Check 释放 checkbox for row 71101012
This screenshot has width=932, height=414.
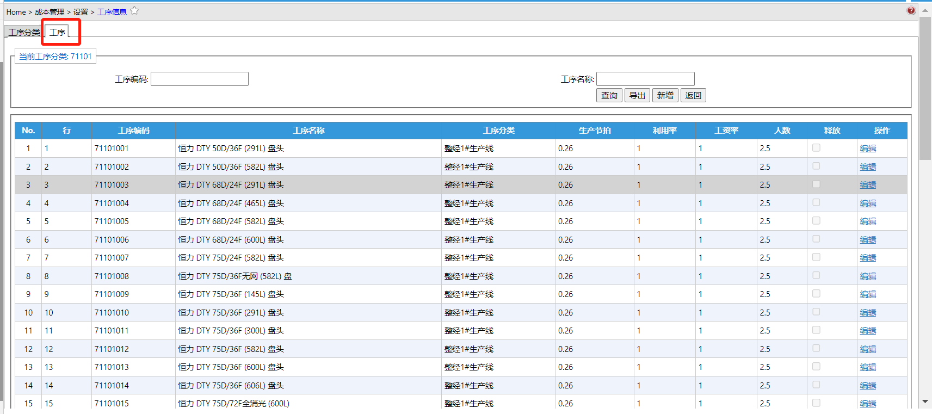(816, 348)
